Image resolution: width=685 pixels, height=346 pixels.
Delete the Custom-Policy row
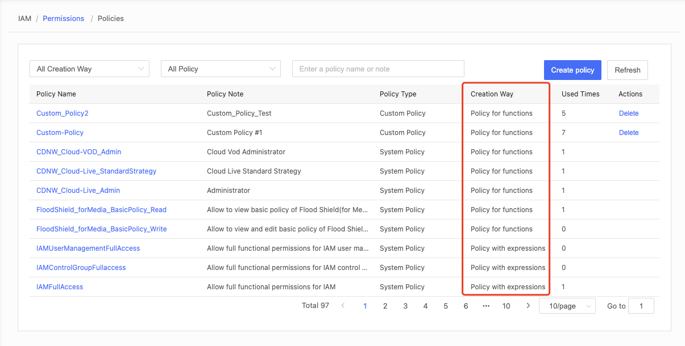pyautogui.click(x=628, y=133)
